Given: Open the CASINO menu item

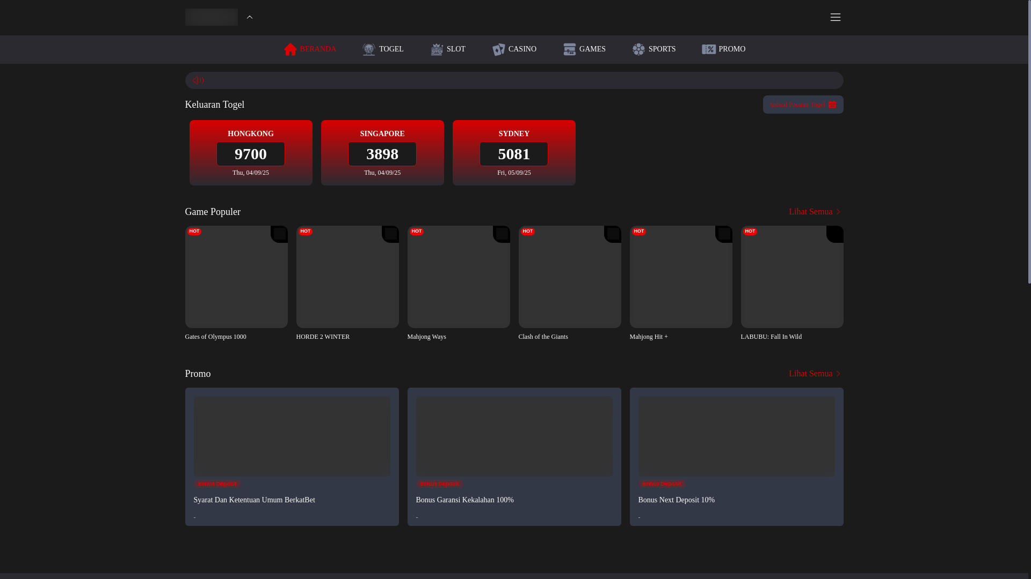Looking at the screenshot, I should tap(514, 49).
